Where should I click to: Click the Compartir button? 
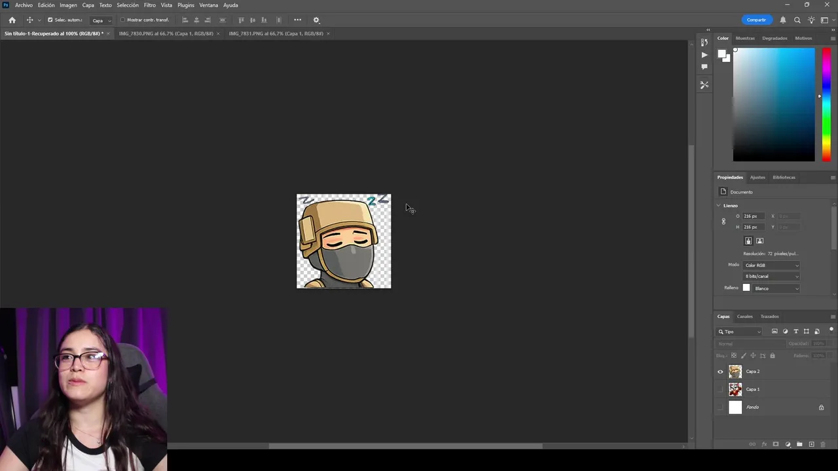tap(756, 20)
